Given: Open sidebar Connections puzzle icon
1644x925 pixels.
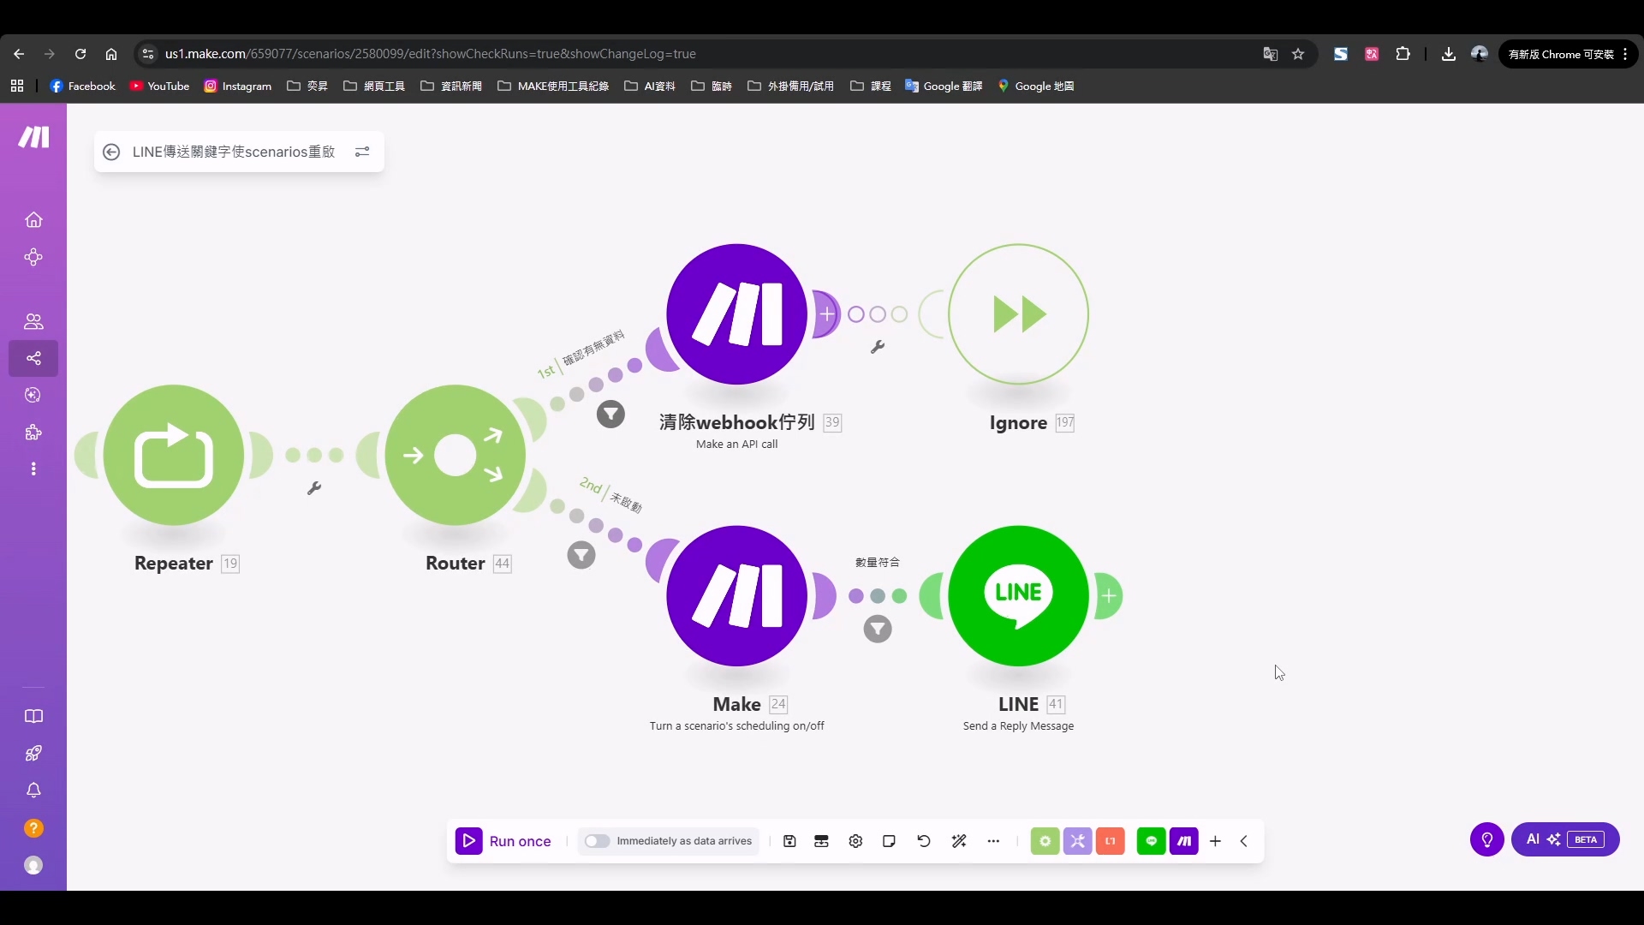Looking at the screenshot, I should click(33, 433).
